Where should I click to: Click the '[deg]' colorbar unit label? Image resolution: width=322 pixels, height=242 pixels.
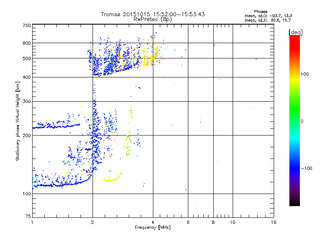(295, 32)
